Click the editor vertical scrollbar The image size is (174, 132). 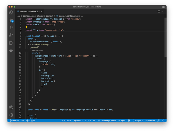pos(165,37)
